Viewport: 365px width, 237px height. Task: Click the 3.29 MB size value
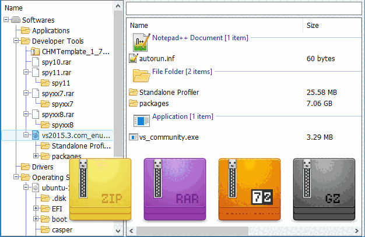pos(320,137)
